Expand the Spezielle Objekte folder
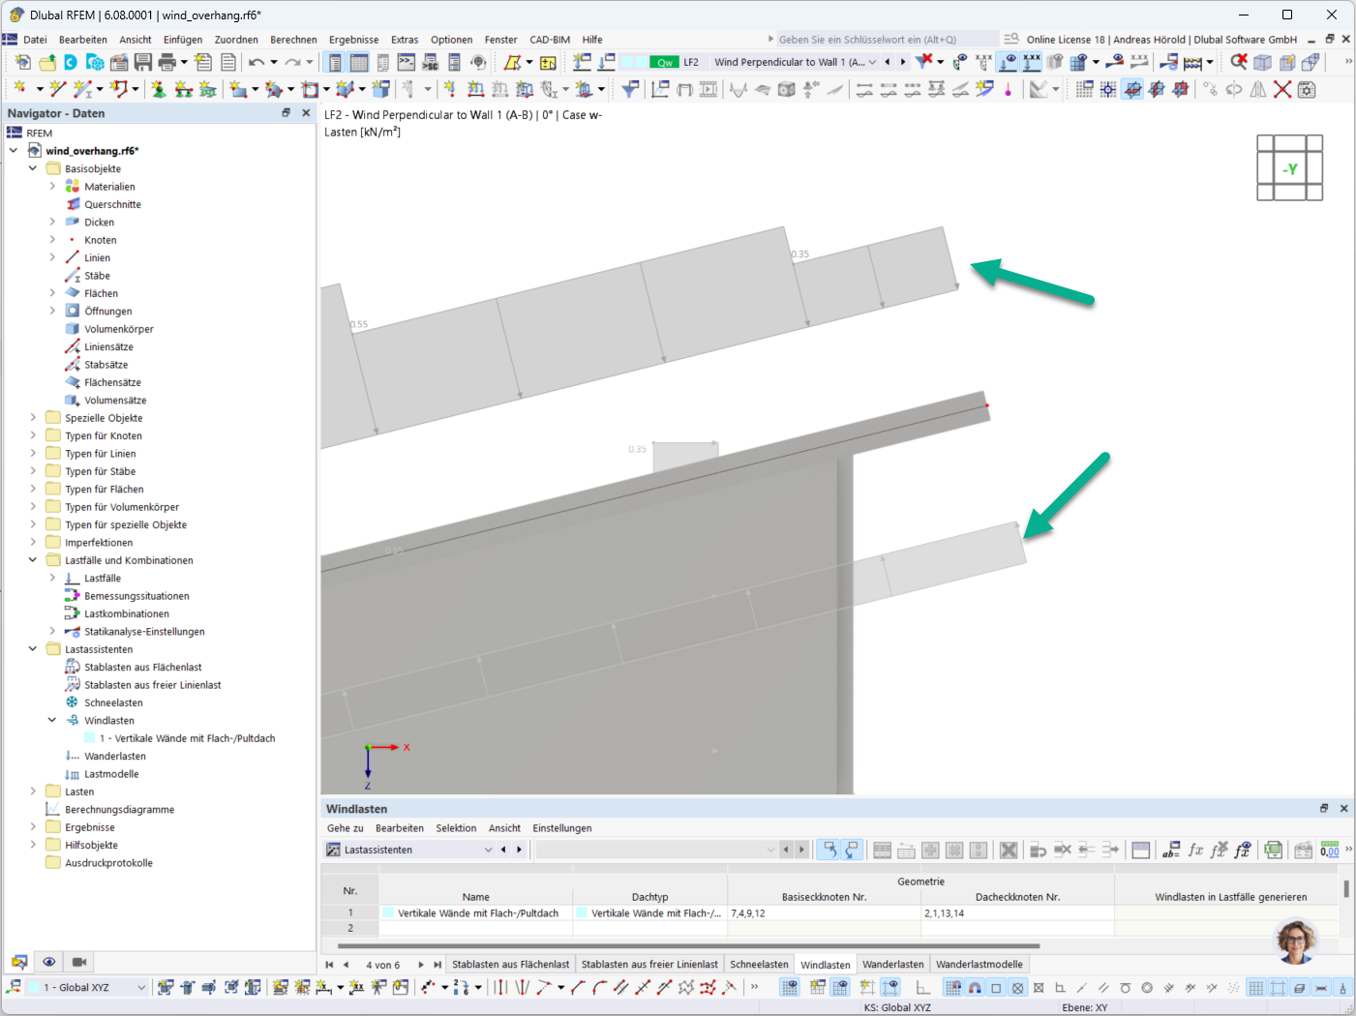Viewport: 1356px width, 1016px height. coord(33,417)
